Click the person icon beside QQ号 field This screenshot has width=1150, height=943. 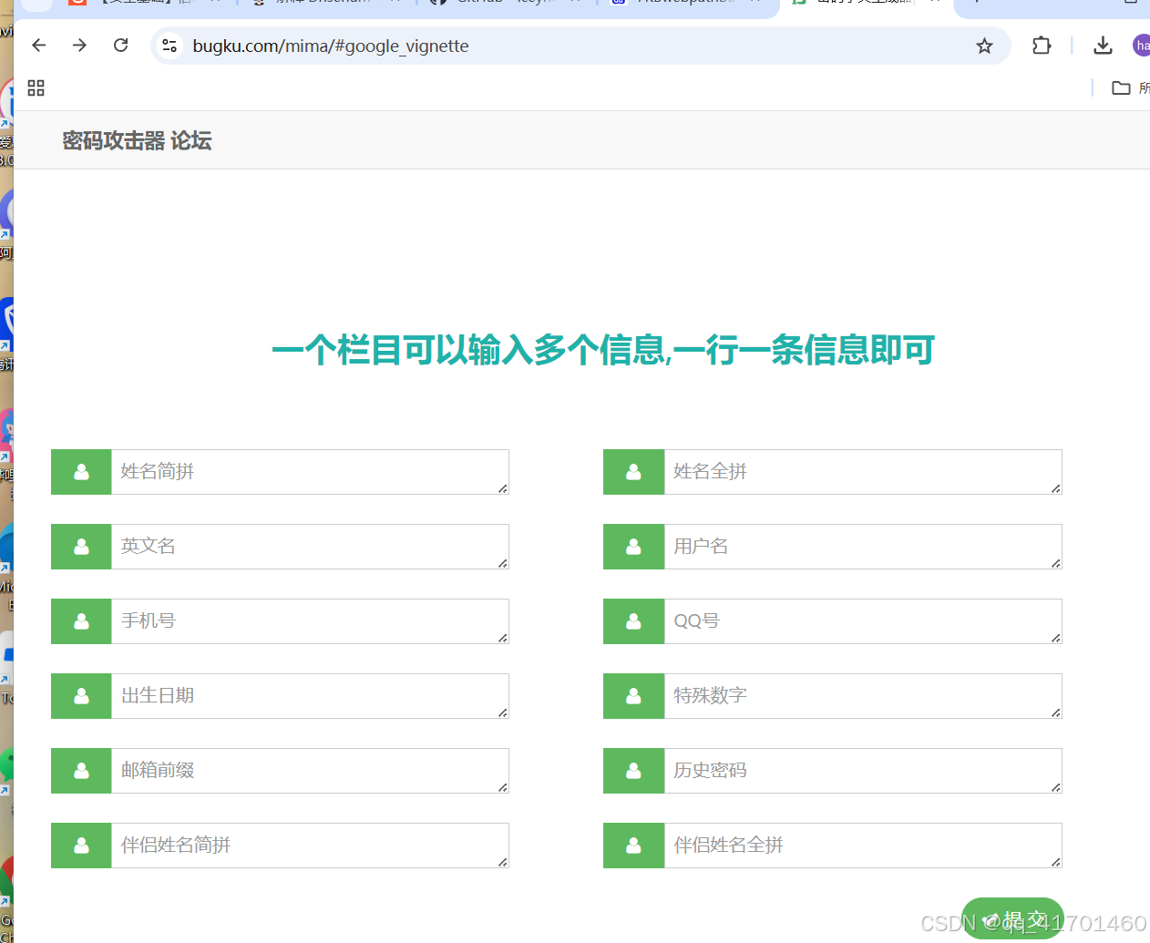632,620
